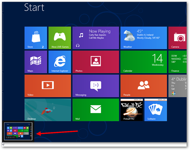Open the grey Dublin forecast tile

178,86
